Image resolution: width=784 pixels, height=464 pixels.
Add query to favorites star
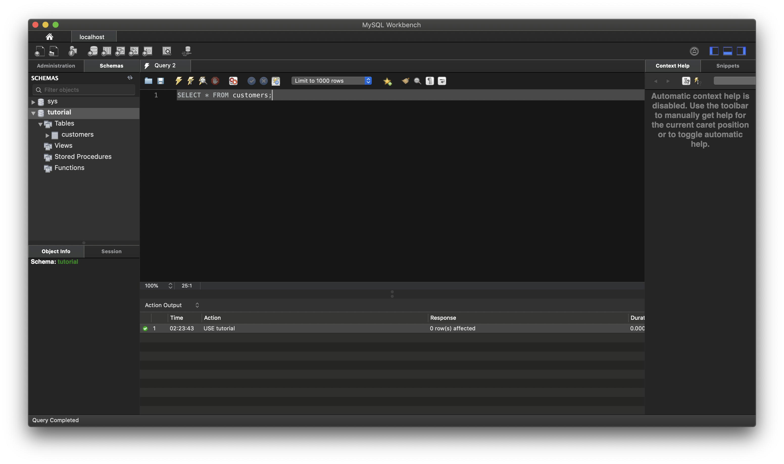387,81
